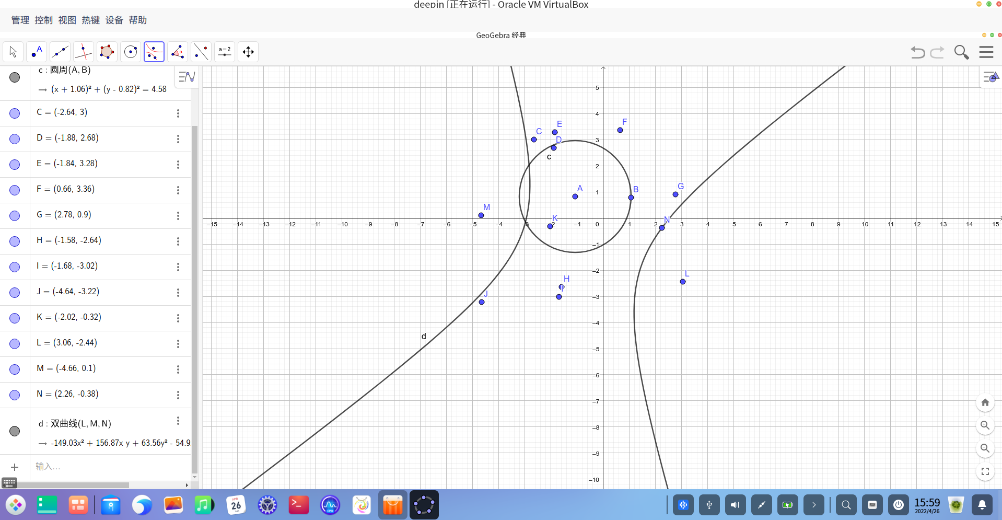Viewport: 1002px width, 520px height.
Task: Click point G on the graph
Action: click(x=675, y=194)
